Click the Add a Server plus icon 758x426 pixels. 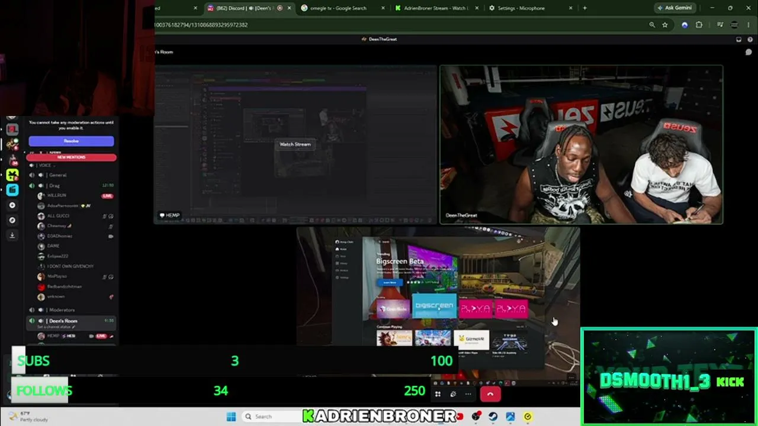pos(12,205)
